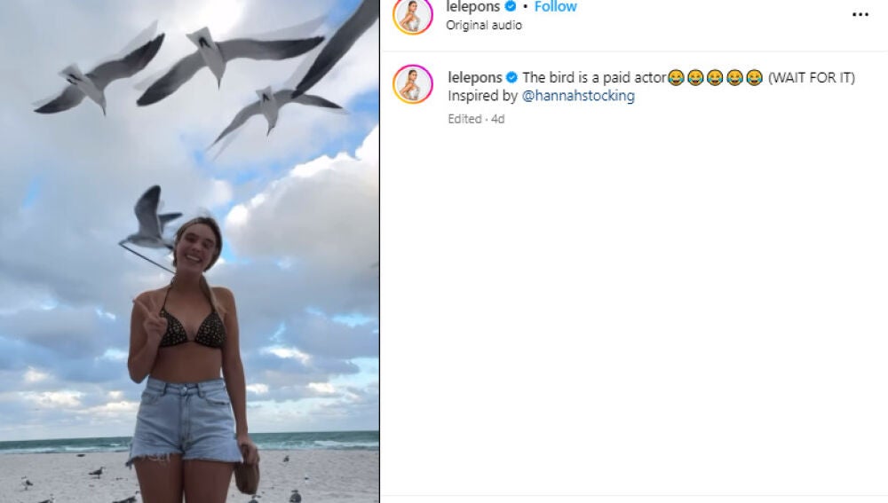Viewport: 888px width, 503px height.
Task: Click the caption text "The bird is a paid actor"
Action: point(594,78)
